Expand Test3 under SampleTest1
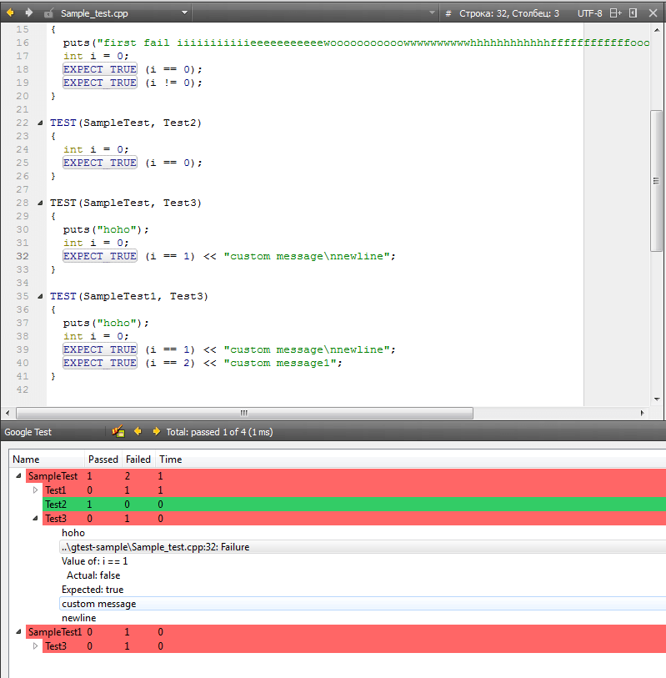The height and width of the screenshot is (678, 666). [x=36, y=646]
